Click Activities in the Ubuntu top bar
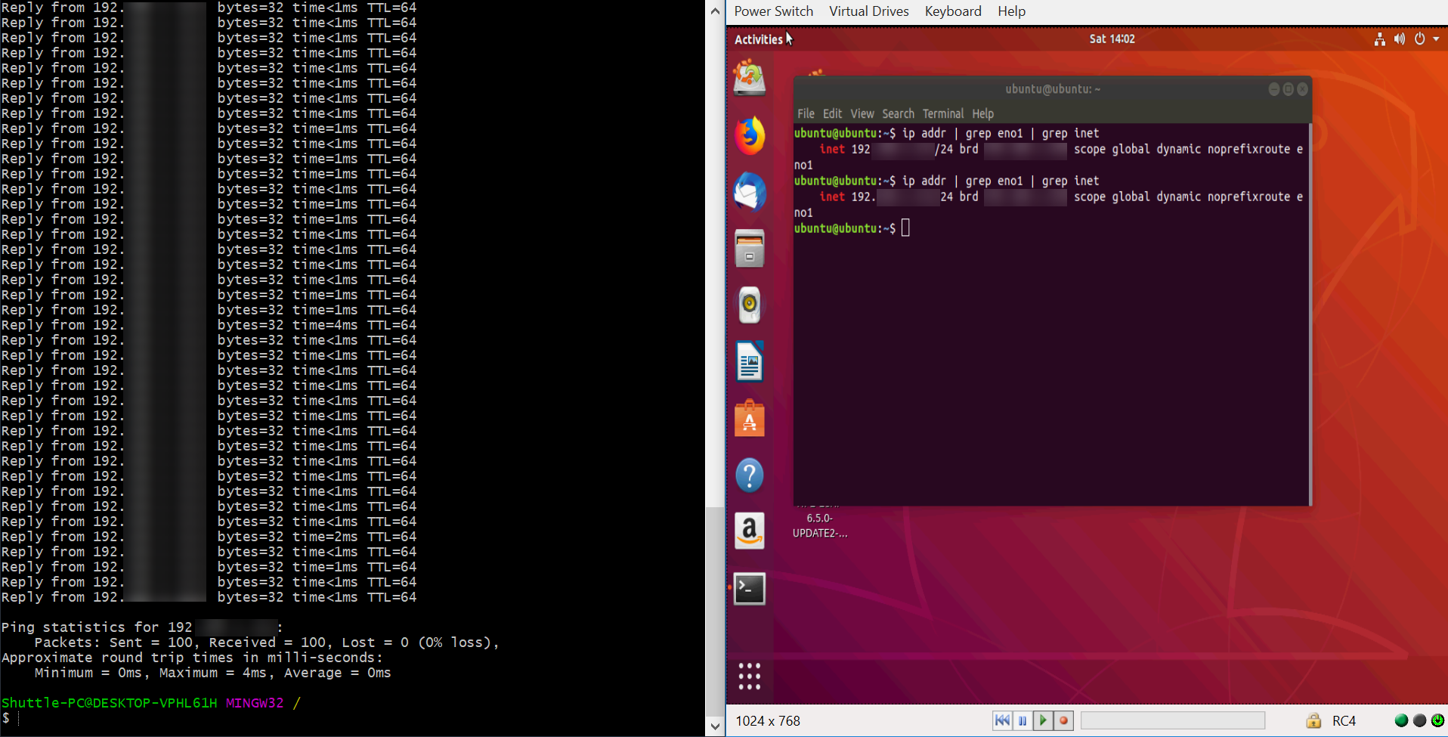This screenshot has height=737, width=1448. point(758,39)
